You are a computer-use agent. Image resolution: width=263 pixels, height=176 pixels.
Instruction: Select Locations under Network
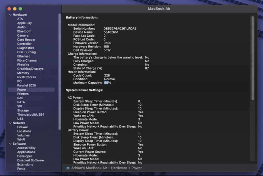pyautogui.click(x=24, y=131)
